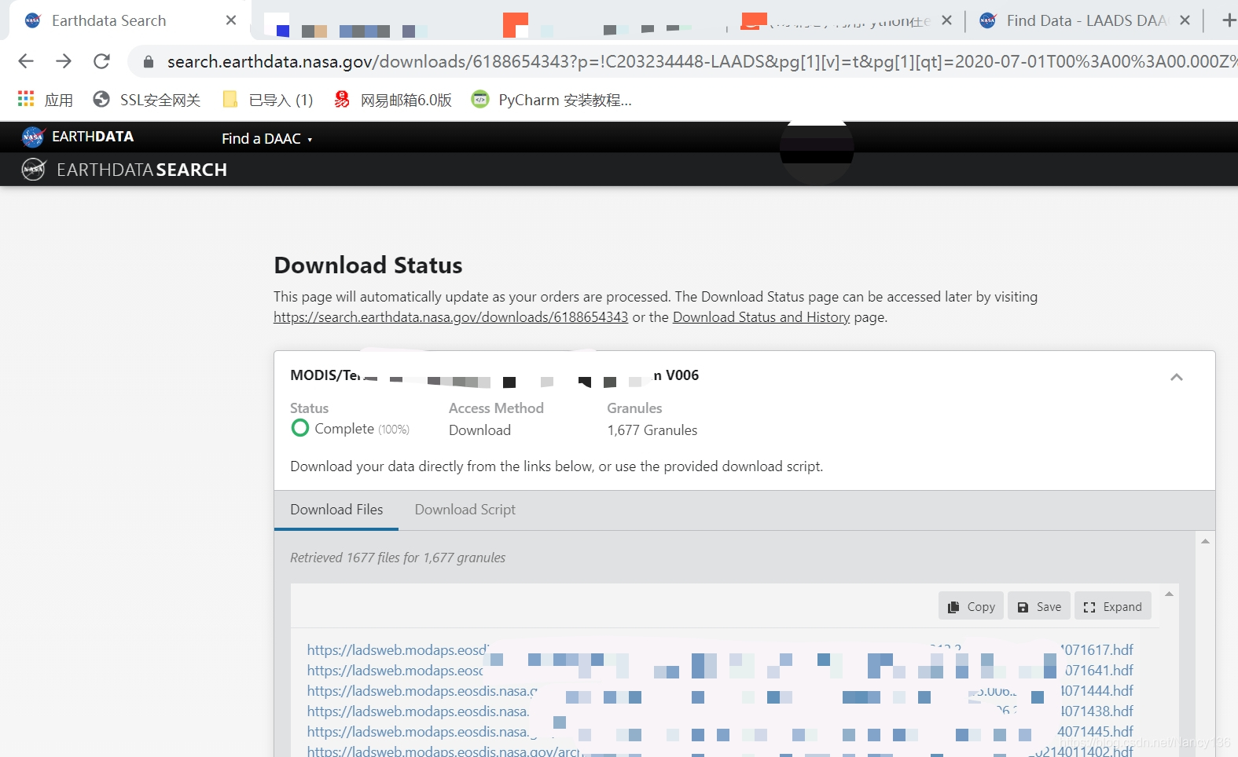Open the 网易邮箱6.0版 bookmark

[x=393, y=100]
